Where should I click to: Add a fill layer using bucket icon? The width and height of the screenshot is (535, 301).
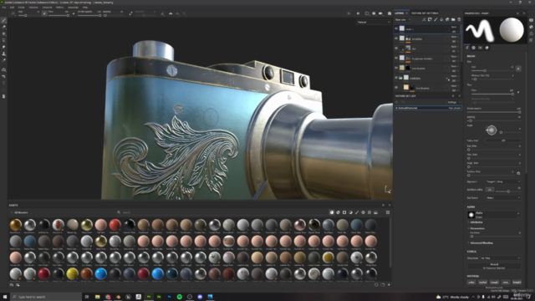(x=441, y=20)
